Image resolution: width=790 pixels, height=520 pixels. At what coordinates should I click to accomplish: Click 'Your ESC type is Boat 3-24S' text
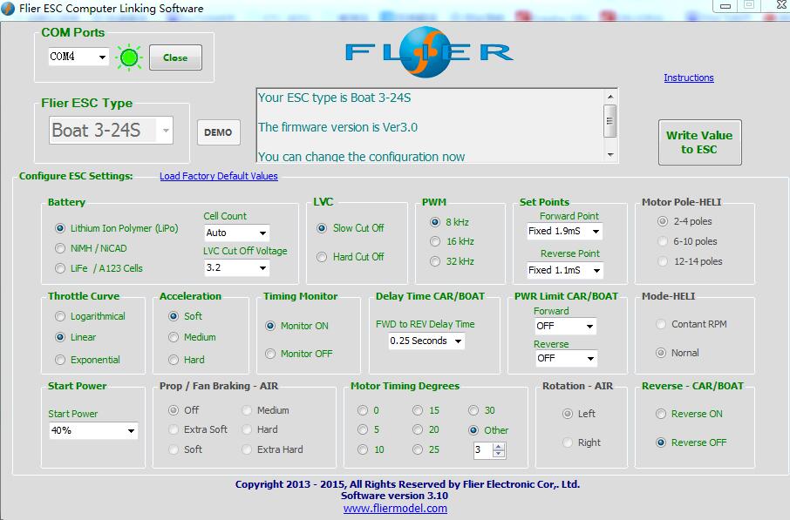click(334, 98)
